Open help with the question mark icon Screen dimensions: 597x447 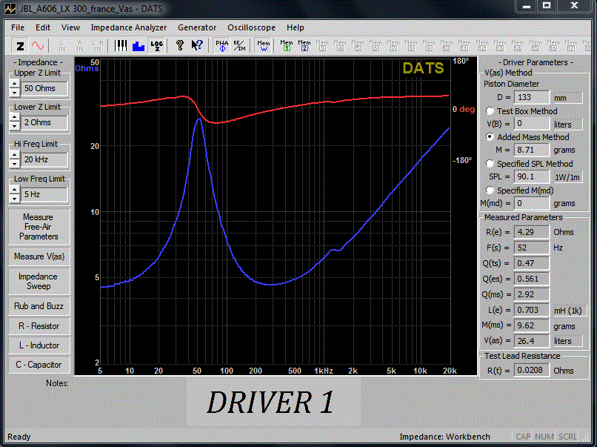[180, 46]
